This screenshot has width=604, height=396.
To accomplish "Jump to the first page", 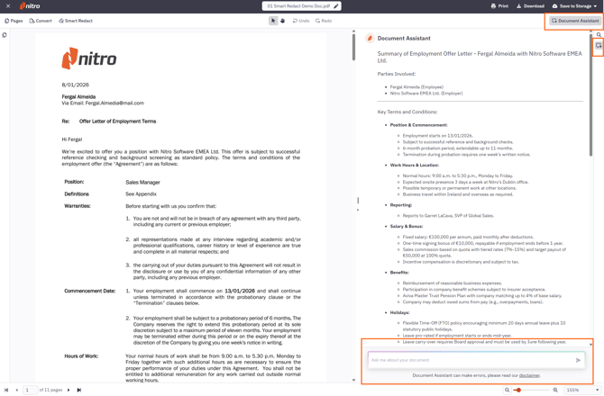I will (6, 390).
